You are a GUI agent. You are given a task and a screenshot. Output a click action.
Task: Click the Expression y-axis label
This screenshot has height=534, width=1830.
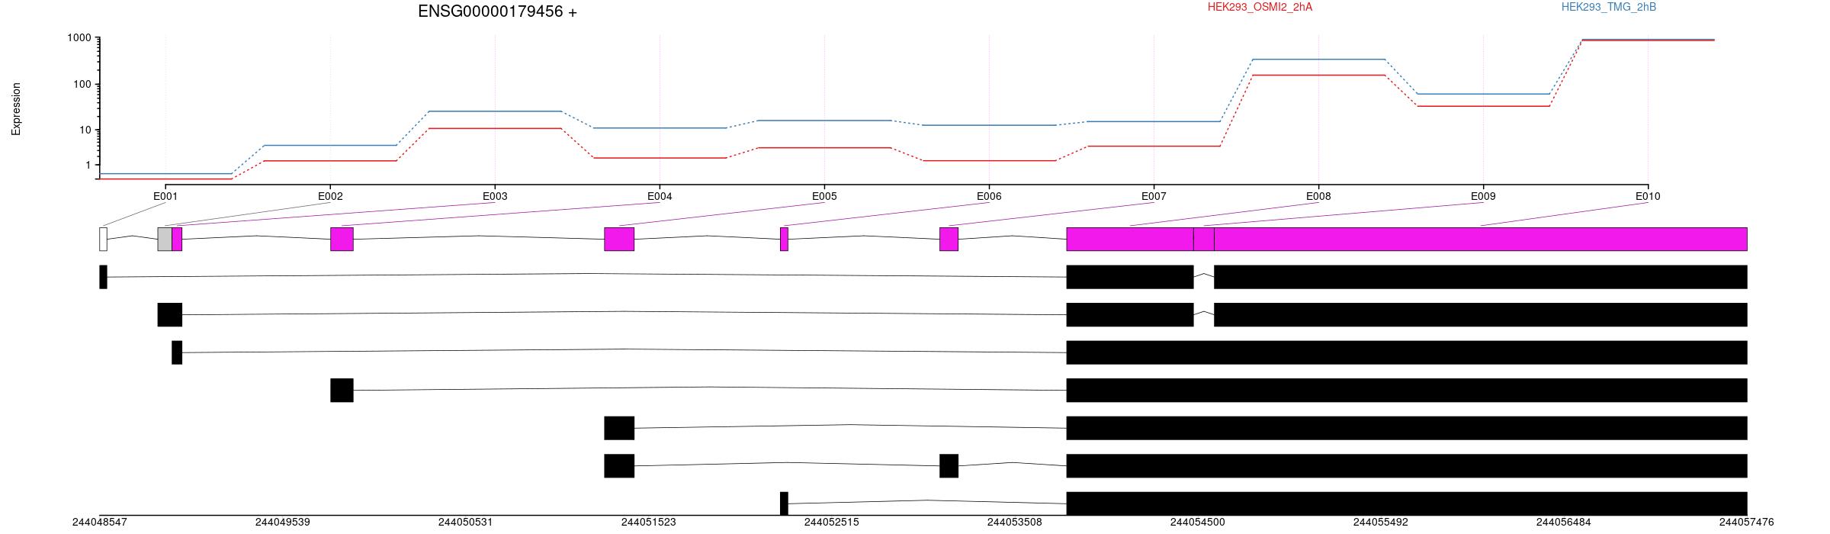coord(16,109)
